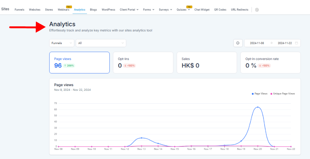The height and width of the screenshot is (159, 310).
Task: Go to the Stores tab
Action: [49, 10]
